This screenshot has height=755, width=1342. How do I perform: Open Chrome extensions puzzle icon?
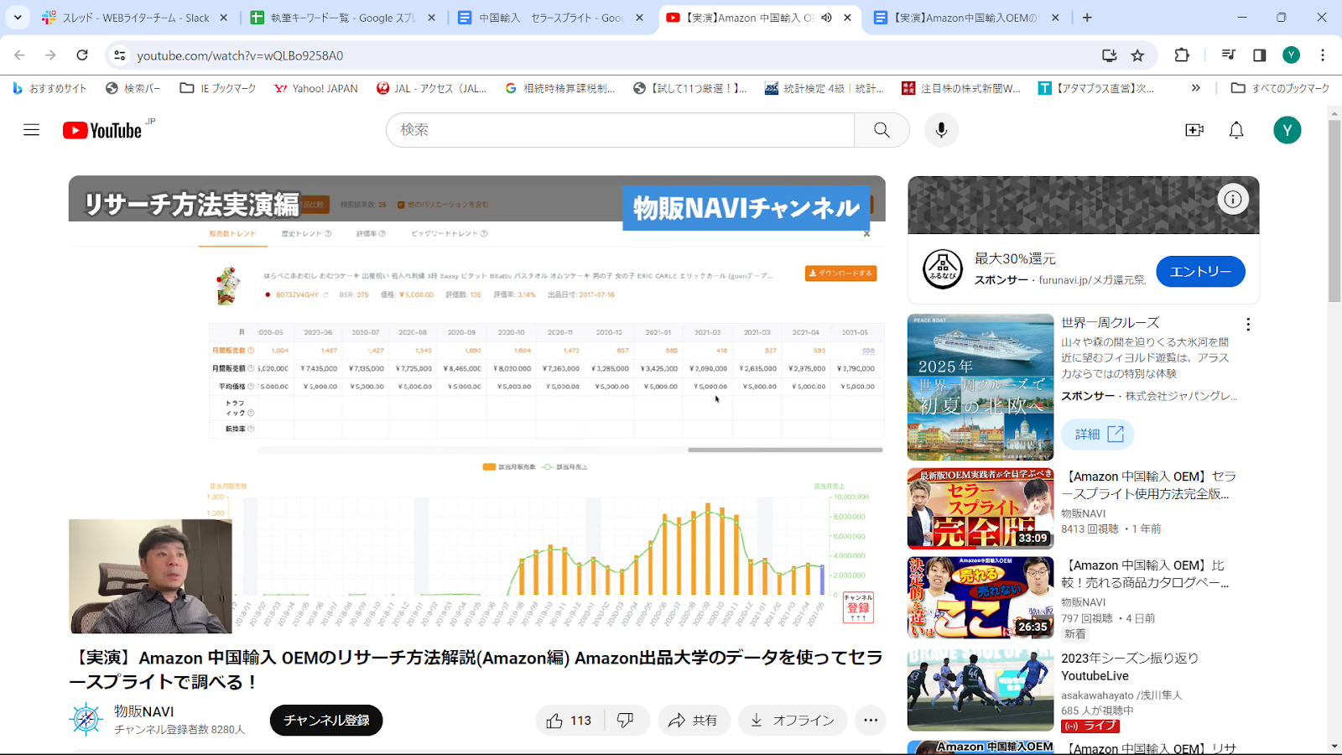1182,55
